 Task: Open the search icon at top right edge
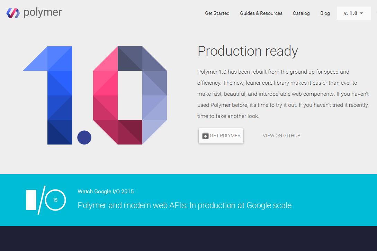[x=375, y=13]
